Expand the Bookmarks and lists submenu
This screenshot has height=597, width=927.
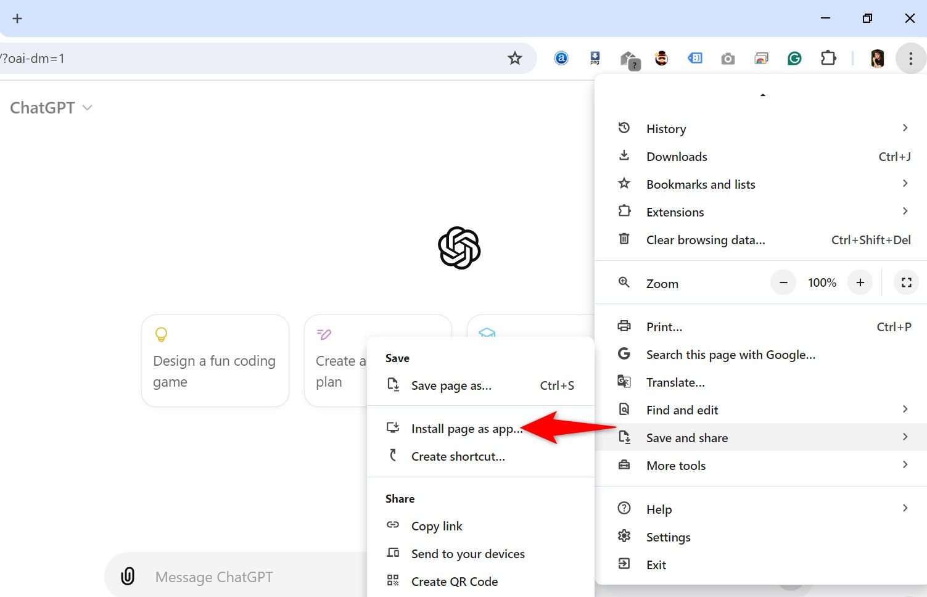click(700, 184)
